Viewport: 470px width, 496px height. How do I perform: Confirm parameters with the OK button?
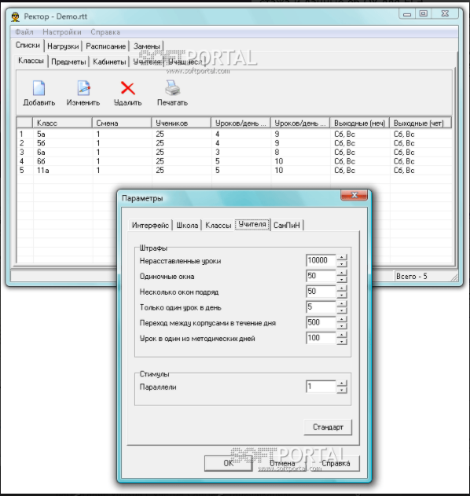[229, 463]
